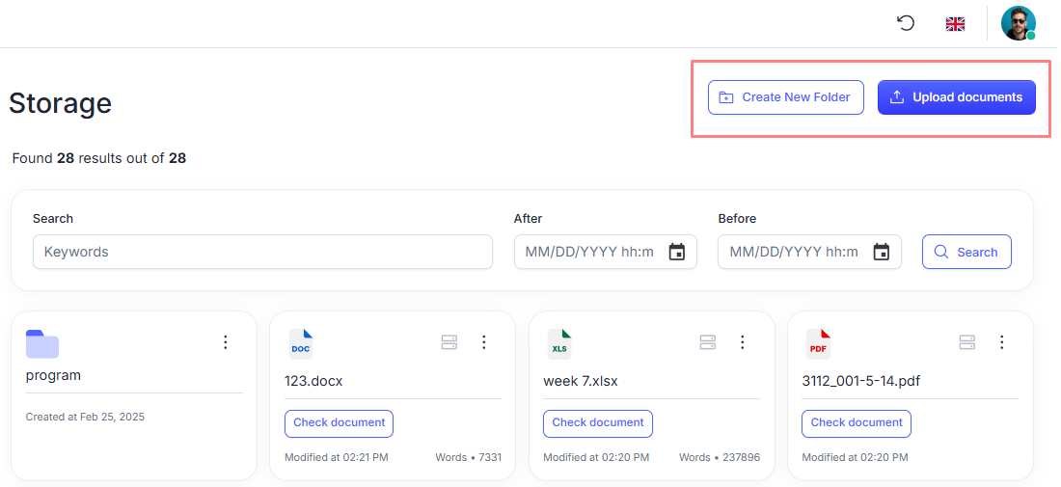Expand three-dot menu on week 7.xlsx card
Image resolution: width=1061 pixels, height=487 pixels.
point(743,342)
